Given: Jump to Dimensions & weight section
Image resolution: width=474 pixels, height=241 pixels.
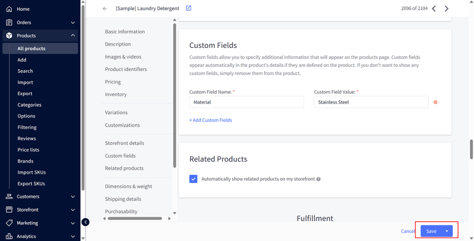Looking at the screenshot, I should [129, 187].
